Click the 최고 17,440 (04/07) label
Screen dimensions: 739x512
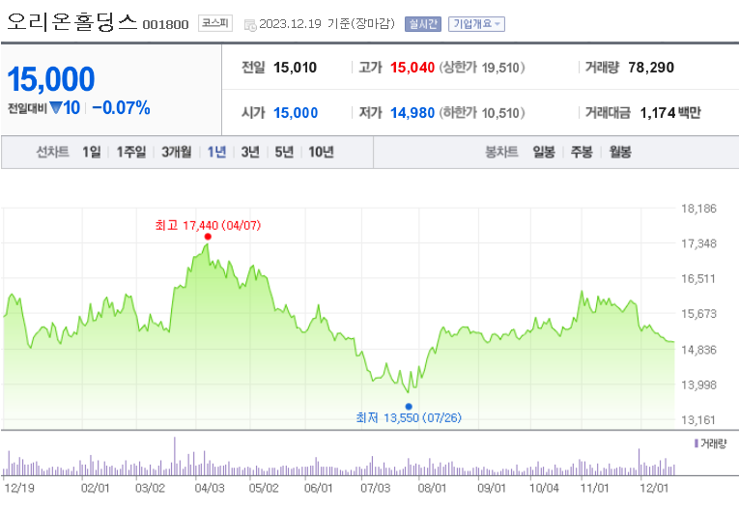[x=208, y=225]
